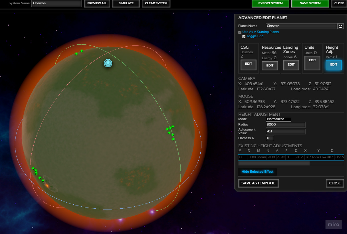Open Resources edit section
Viewport: 347px width, 234px height.
tap(270, 65)
